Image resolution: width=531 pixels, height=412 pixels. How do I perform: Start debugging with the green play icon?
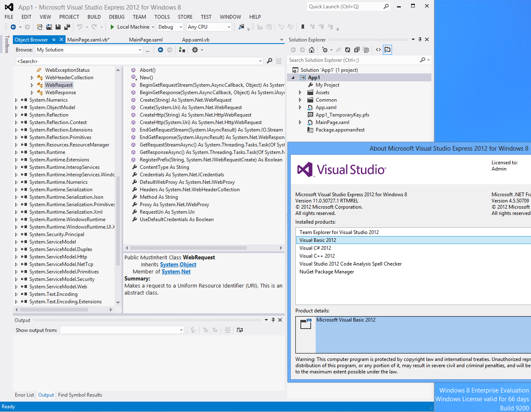pos(112,27)
